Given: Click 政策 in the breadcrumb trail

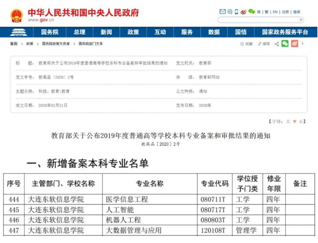Looking at the screenshot, I should click(29, 44).
